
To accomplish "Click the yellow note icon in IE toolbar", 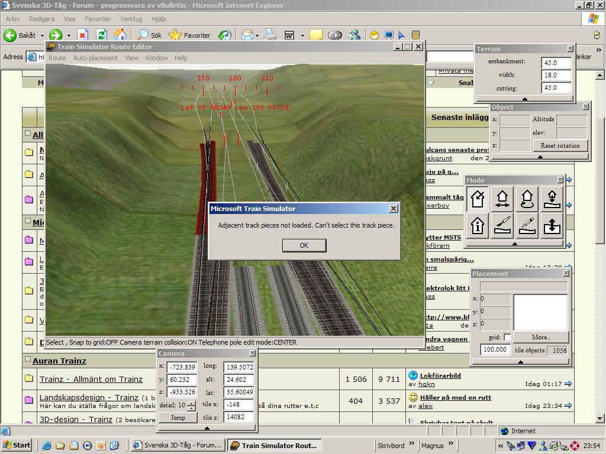I will 316,35.
